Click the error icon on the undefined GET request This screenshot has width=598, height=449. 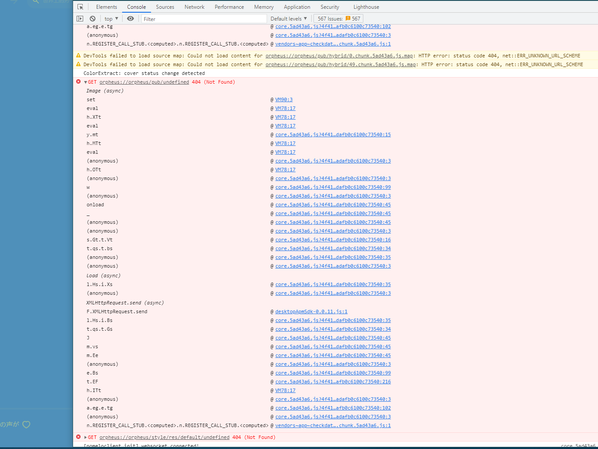coord(78,81)
